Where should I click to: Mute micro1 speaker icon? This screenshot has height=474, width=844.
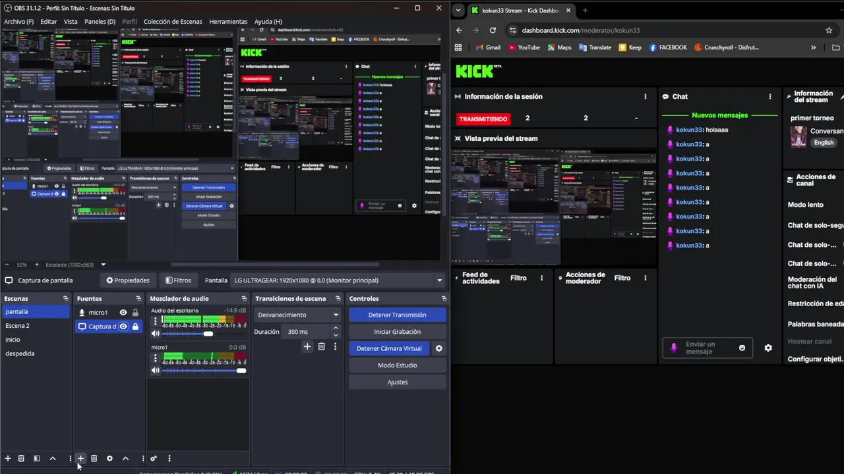(156, 371)
